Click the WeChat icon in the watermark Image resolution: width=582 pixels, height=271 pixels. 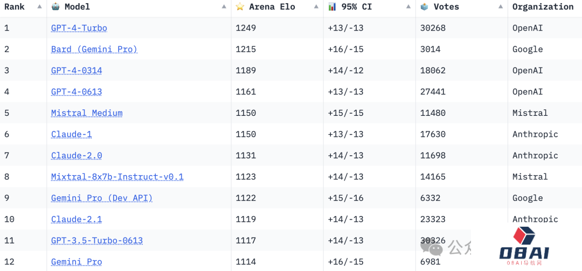click(x=432, y=247)
